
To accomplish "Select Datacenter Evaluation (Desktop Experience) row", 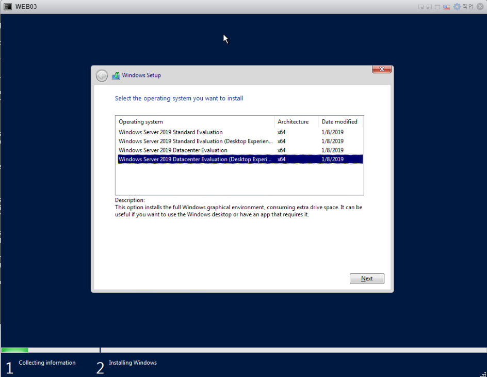I will pos(240,159).
